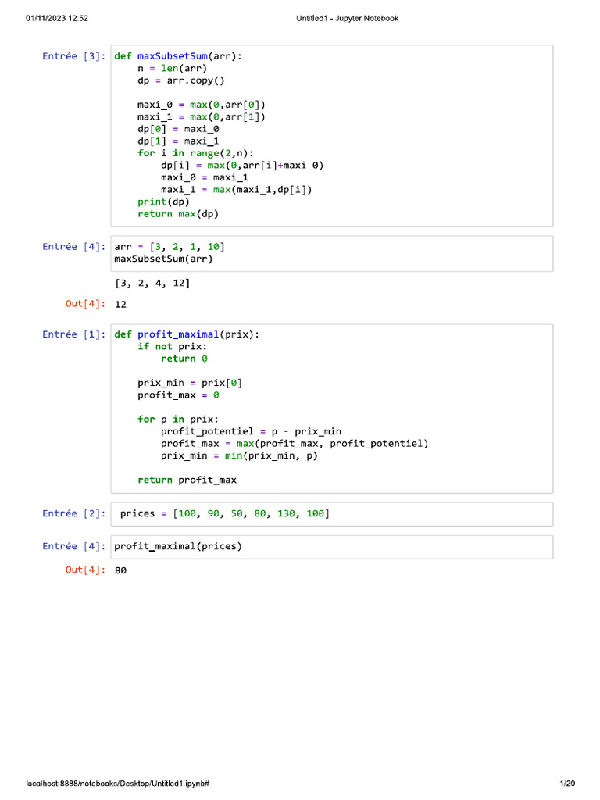Click the profit_maximal(prices) call cell
Screen dimensions: 600x800
[x=331, y=547]
